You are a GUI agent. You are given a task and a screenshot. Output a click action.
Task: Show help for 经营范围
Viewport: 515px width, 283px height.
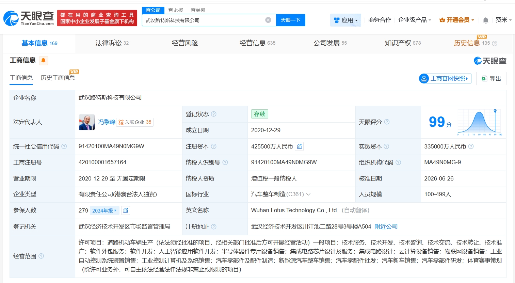[x=41, y=256]
